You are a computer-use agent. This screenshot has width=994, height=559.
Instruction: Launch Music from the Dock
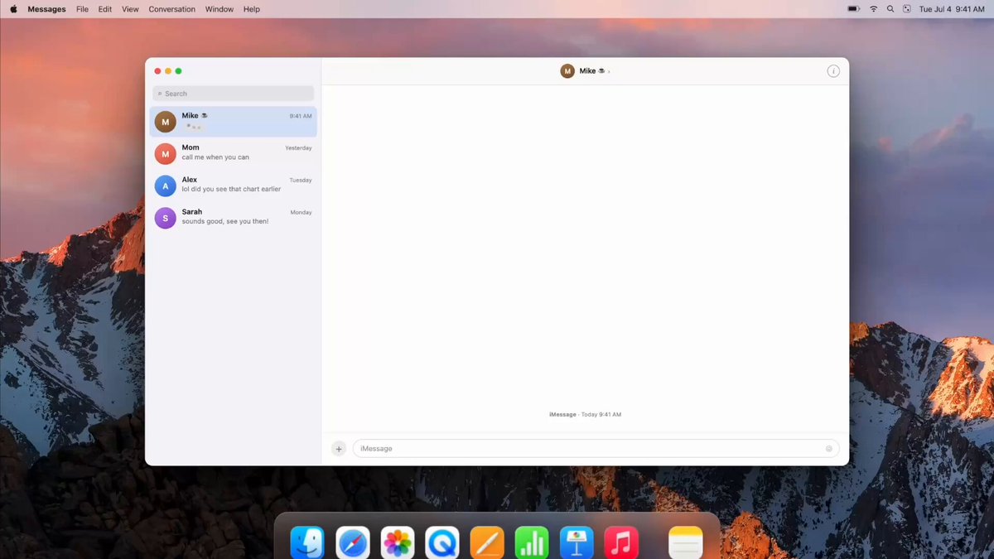point(621,543)
